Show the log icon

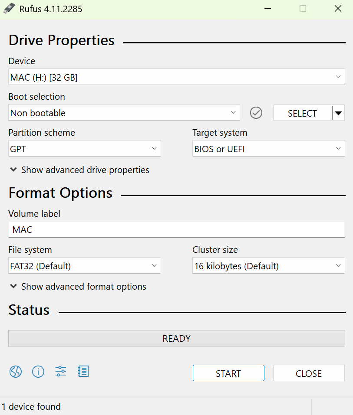pos(83,371)
